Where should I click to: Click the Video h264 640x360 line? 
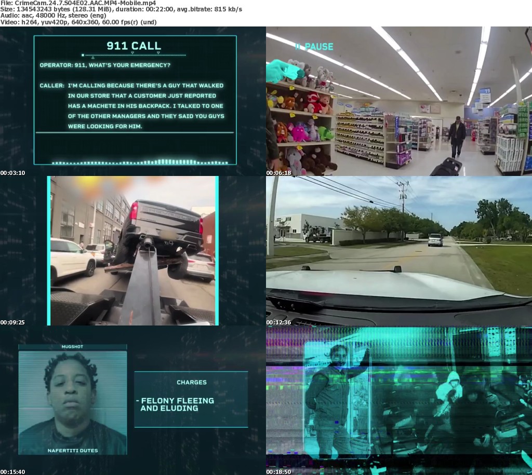coord(78,22)
